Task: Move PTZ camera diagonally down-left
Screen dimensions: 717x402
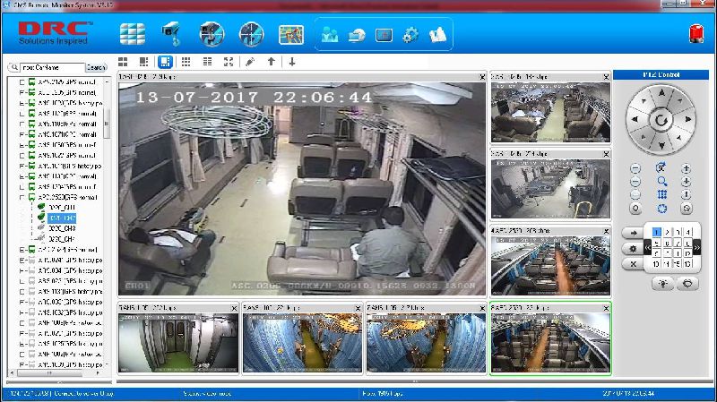Action: click(x=643, y=138)
